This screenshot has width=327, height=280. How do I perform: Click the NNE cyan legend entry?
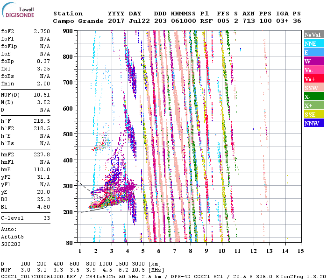(313, 43)
